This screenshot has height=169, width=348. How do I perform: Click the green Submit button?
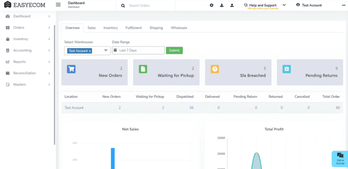click(174, 50)
